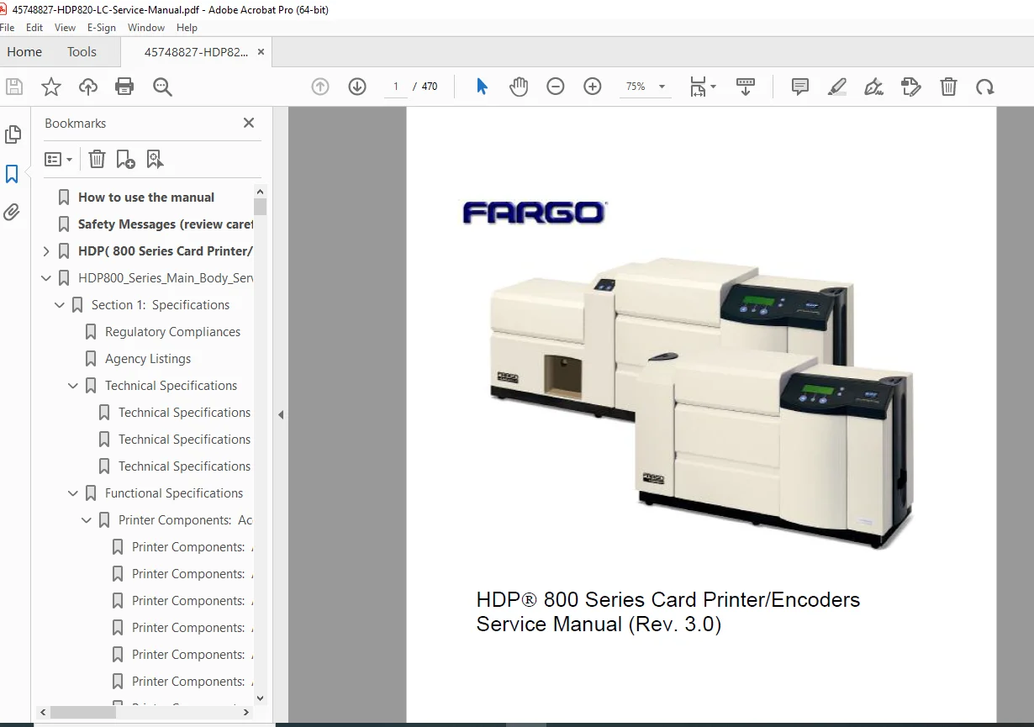Close the 45748827-HDP82 document tab
Screen dimensions: 1034x727
(261, 51)
